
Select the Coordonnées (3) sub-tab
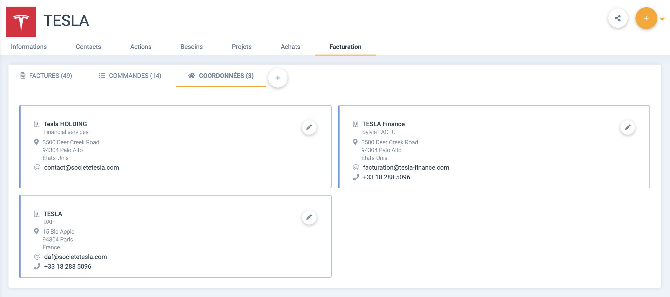coord(221,76)
